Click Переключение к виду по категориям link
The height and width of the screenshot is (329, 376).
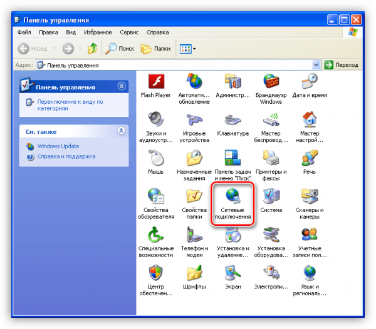coord(70,105)
